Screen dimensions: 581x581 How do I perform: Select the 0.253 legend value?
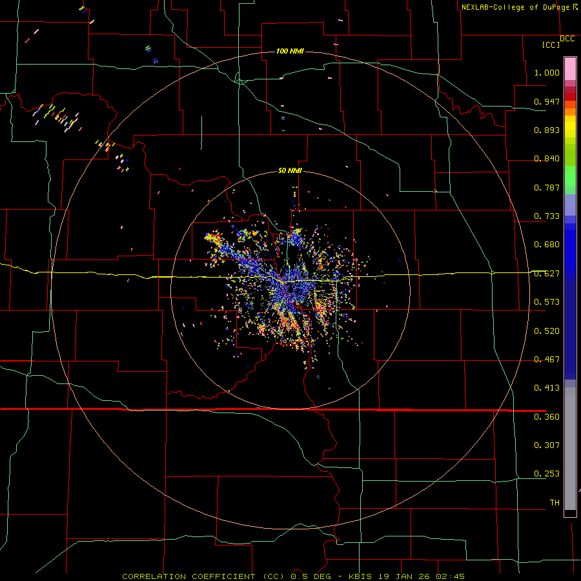(x=547, y=474)
